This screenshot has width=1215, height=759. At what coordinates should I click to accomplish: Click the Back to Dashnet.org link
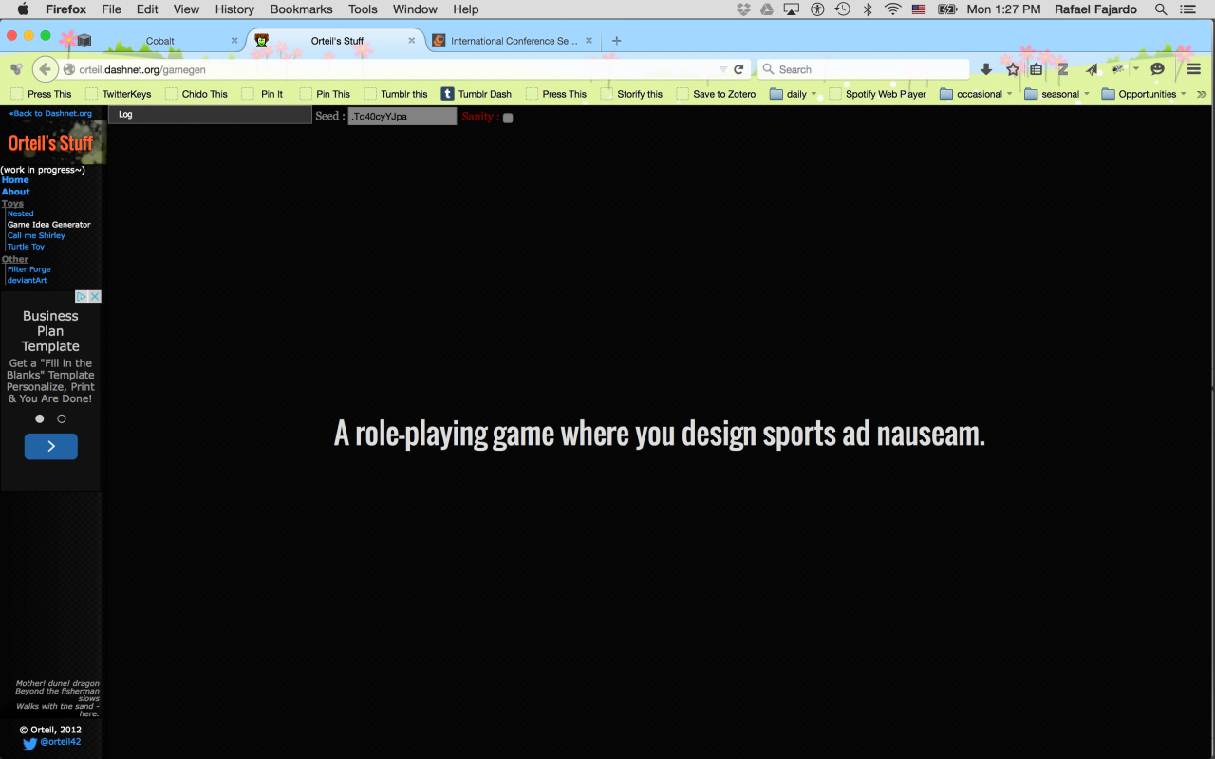[50, 113]
